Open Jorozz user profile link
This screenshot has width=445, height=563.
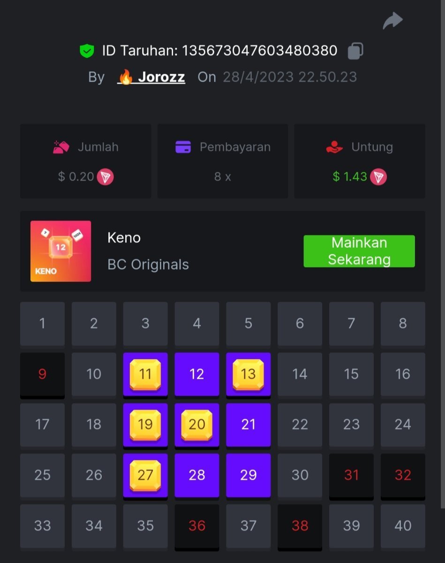pyautogui.click(x=151, y=77)
